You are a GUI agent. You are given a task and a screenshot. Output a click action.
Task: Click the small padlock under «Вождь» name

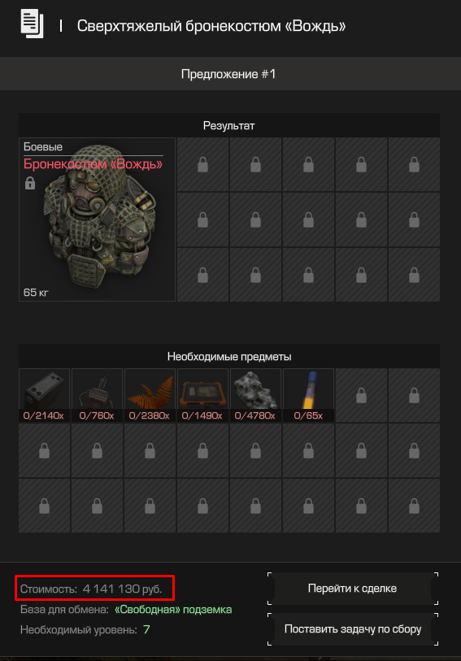(x=30, y=183)
